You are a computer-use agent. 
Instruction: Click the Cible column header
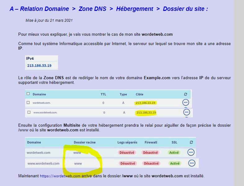(x=140, y=94)
